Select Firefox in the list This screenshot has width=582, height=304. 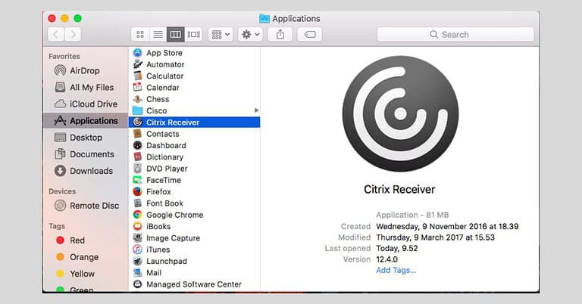pyautogui.click(x=195, y=192)
